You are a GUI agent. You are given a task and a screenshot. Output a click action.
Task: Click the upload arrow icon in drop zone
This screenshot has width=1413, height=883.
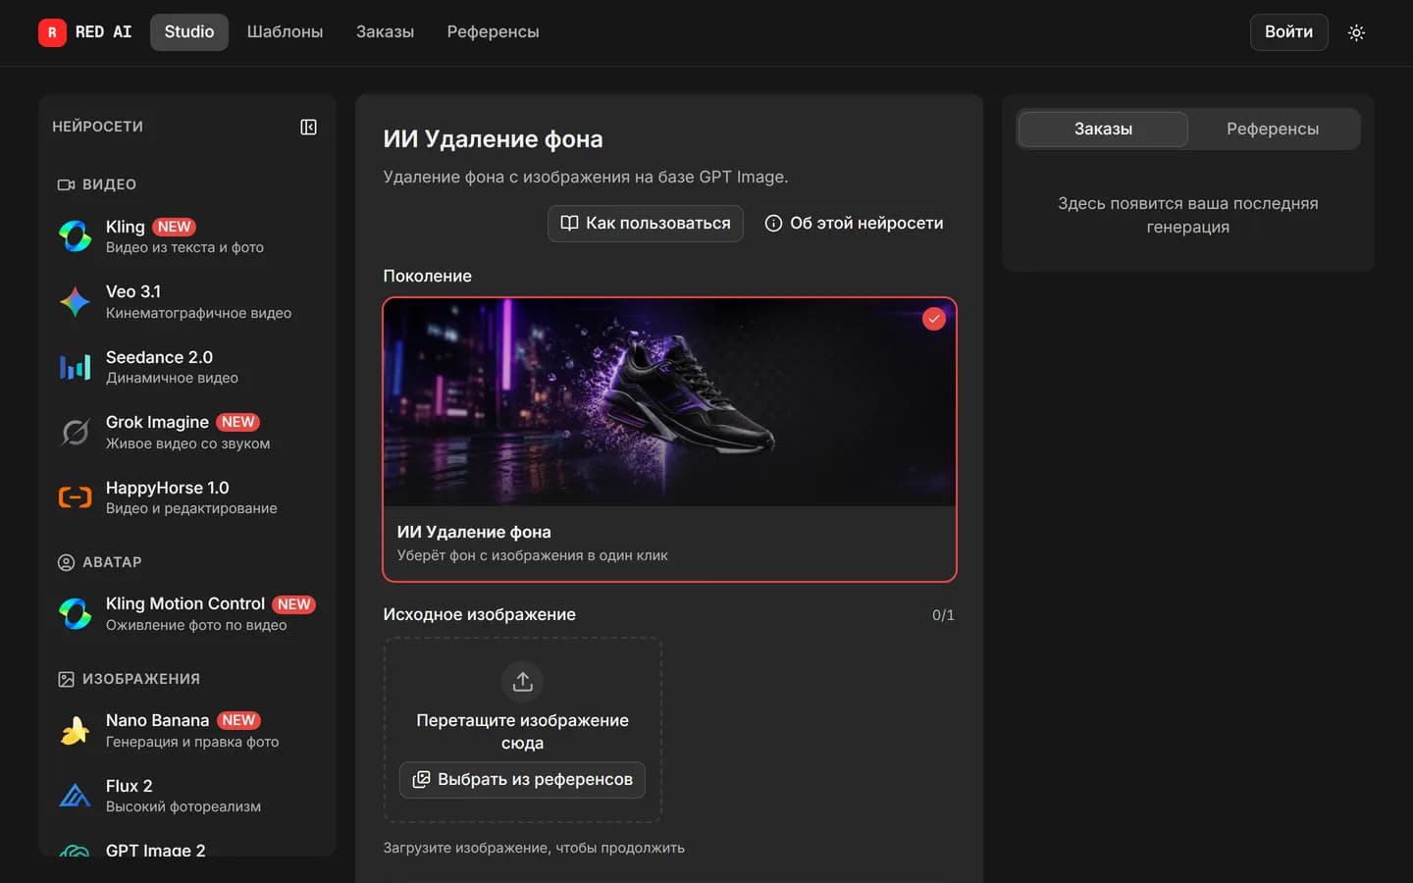coord(522,681)
